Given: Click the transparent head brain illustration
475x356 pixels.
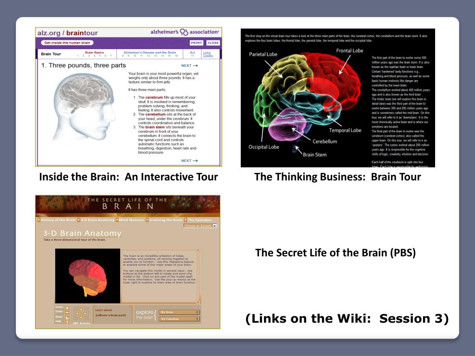Looking at the screenshot, I should click(x=84, y=108).
